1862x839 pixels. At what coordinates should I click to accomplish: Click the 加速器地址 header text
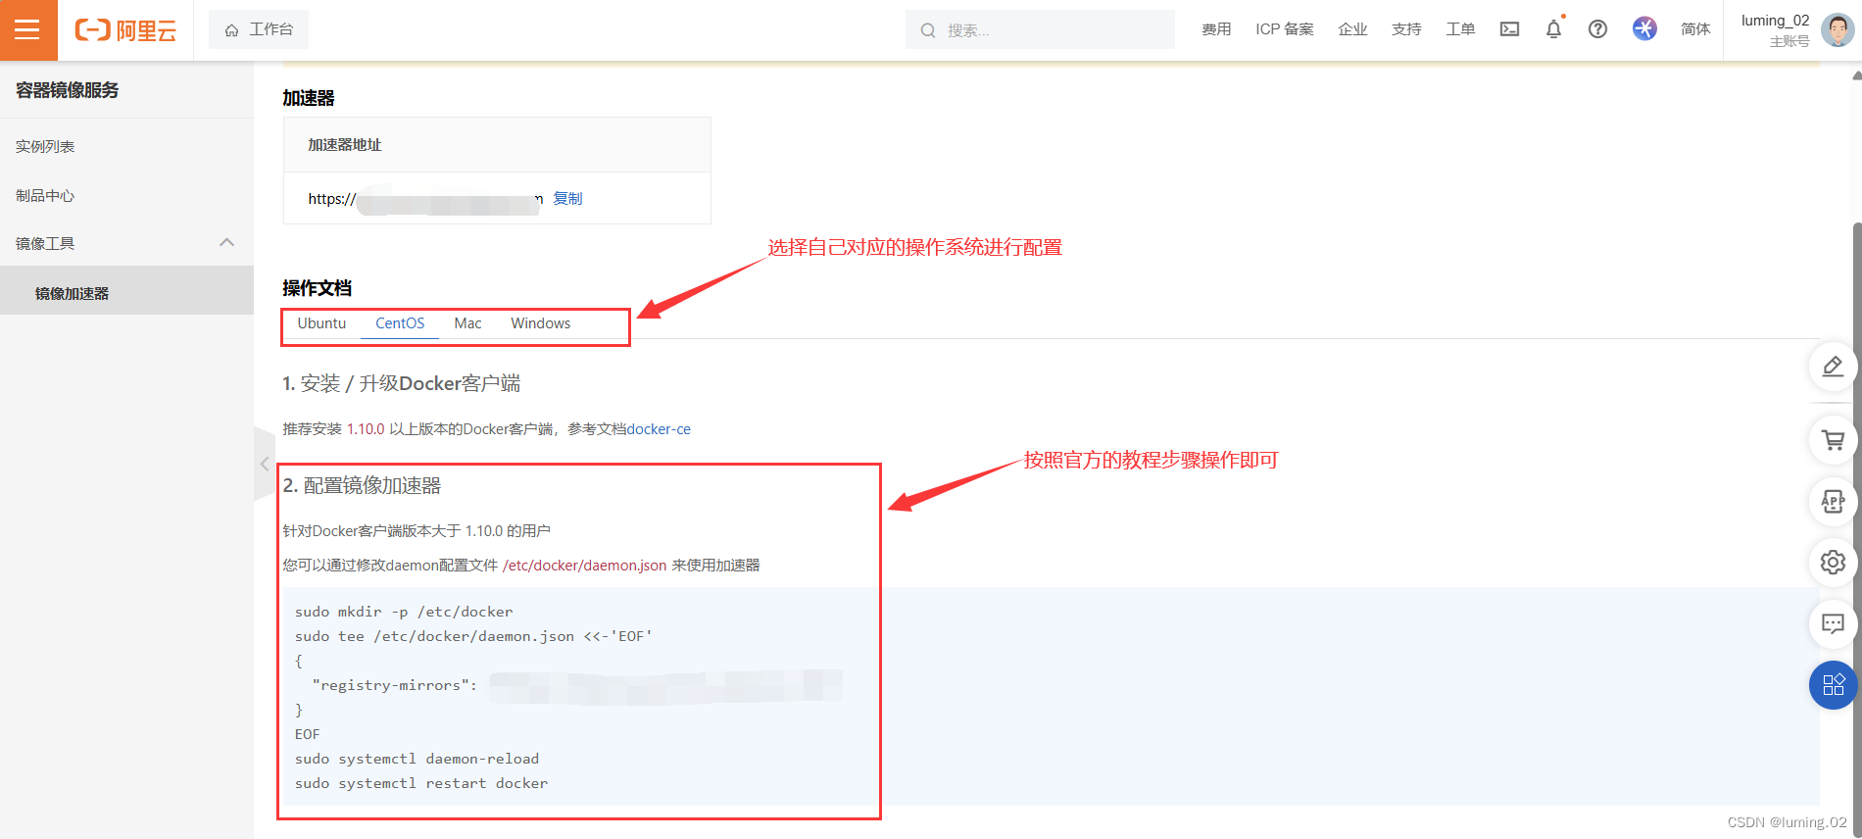[345, 145]
